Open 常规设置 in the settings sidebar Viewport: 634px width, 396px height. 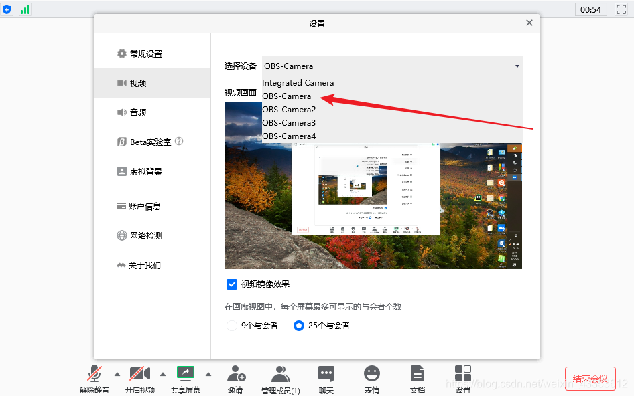(x=152, y=54)
